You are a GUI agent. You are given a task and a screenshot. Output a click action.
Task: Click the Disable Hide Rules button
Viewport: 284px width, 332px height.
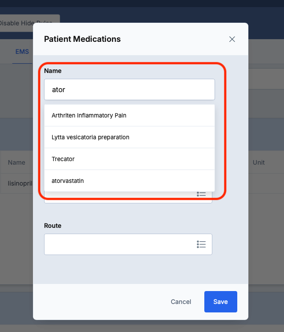pyautogui.click(x=27, y=23)
